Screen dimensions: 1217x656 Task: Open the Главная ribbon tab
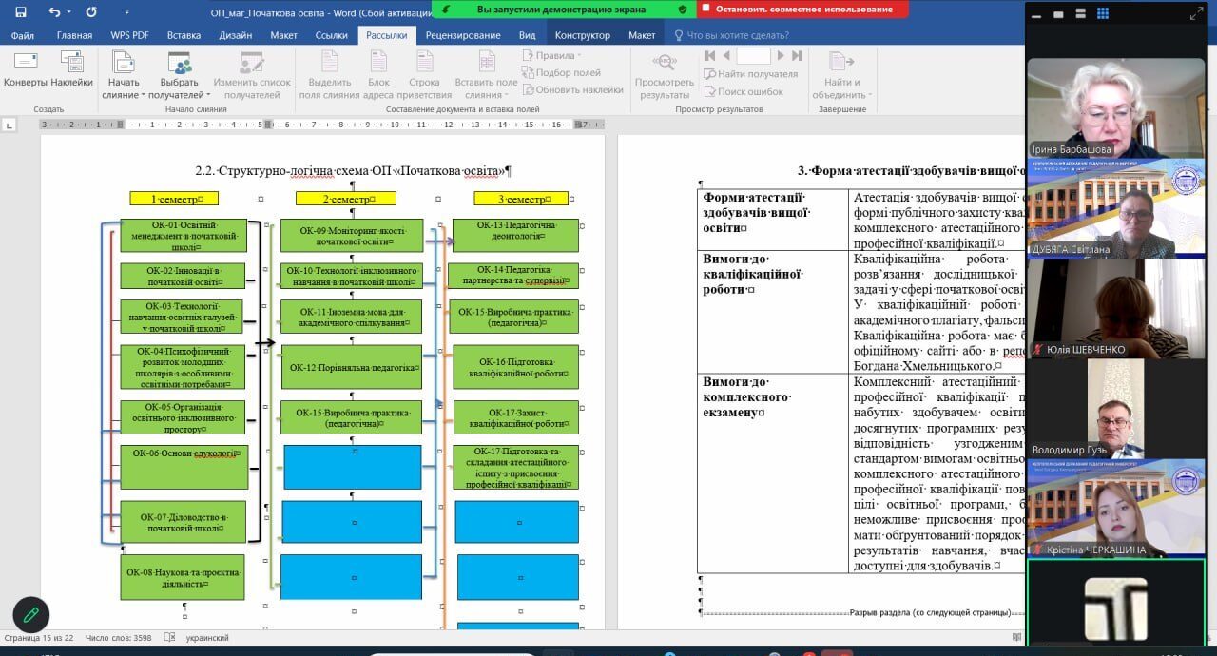pyautogui.click(x=74, y=35)
